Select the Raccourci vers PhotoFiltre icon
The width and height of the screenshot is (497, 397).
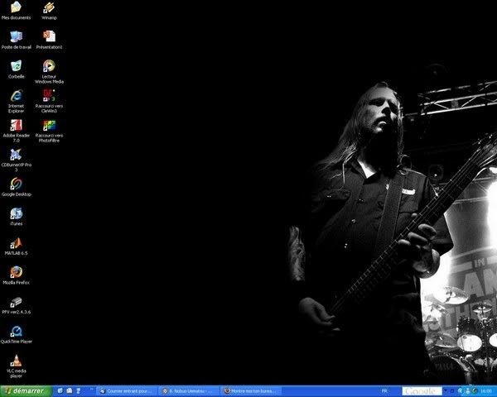coord(49,125)
